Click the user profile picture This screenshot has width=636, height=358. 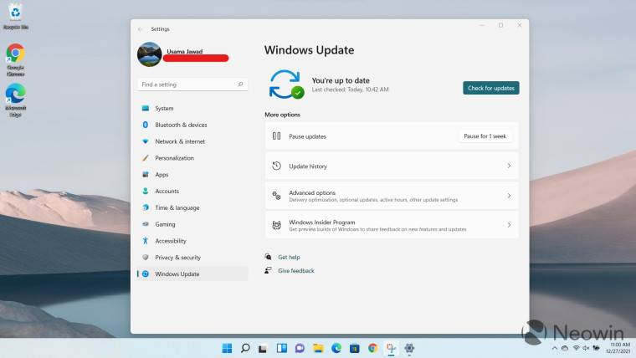[x=149, y=54]
